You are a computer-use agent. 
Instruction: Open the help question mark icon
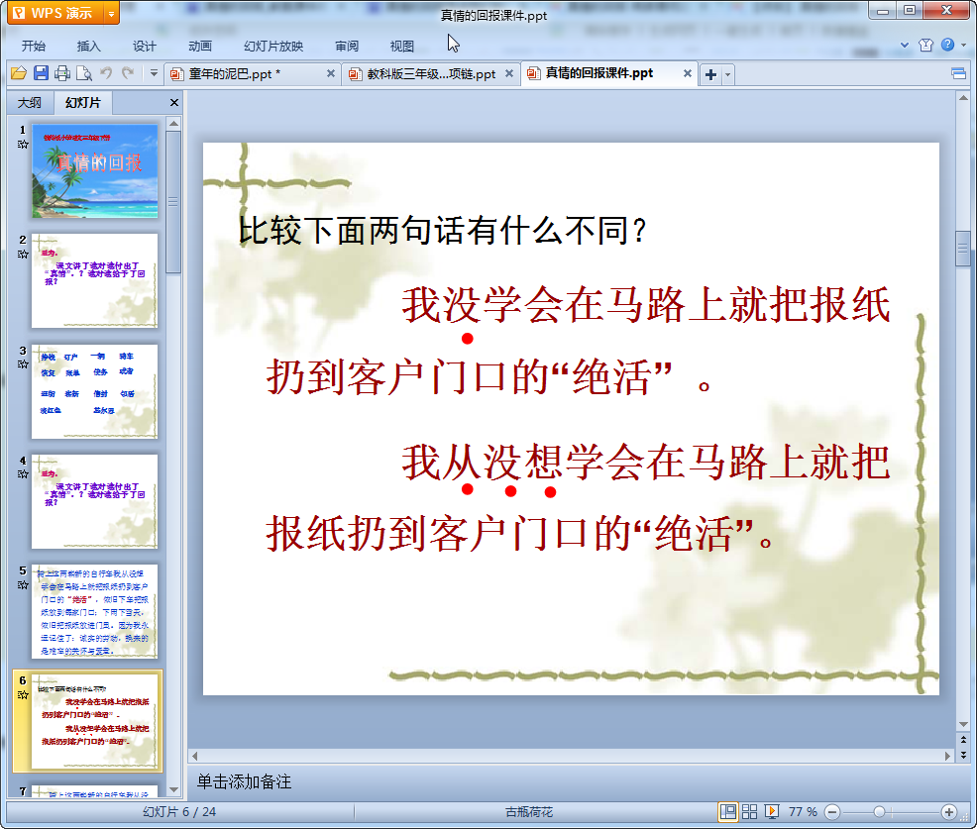947,45
